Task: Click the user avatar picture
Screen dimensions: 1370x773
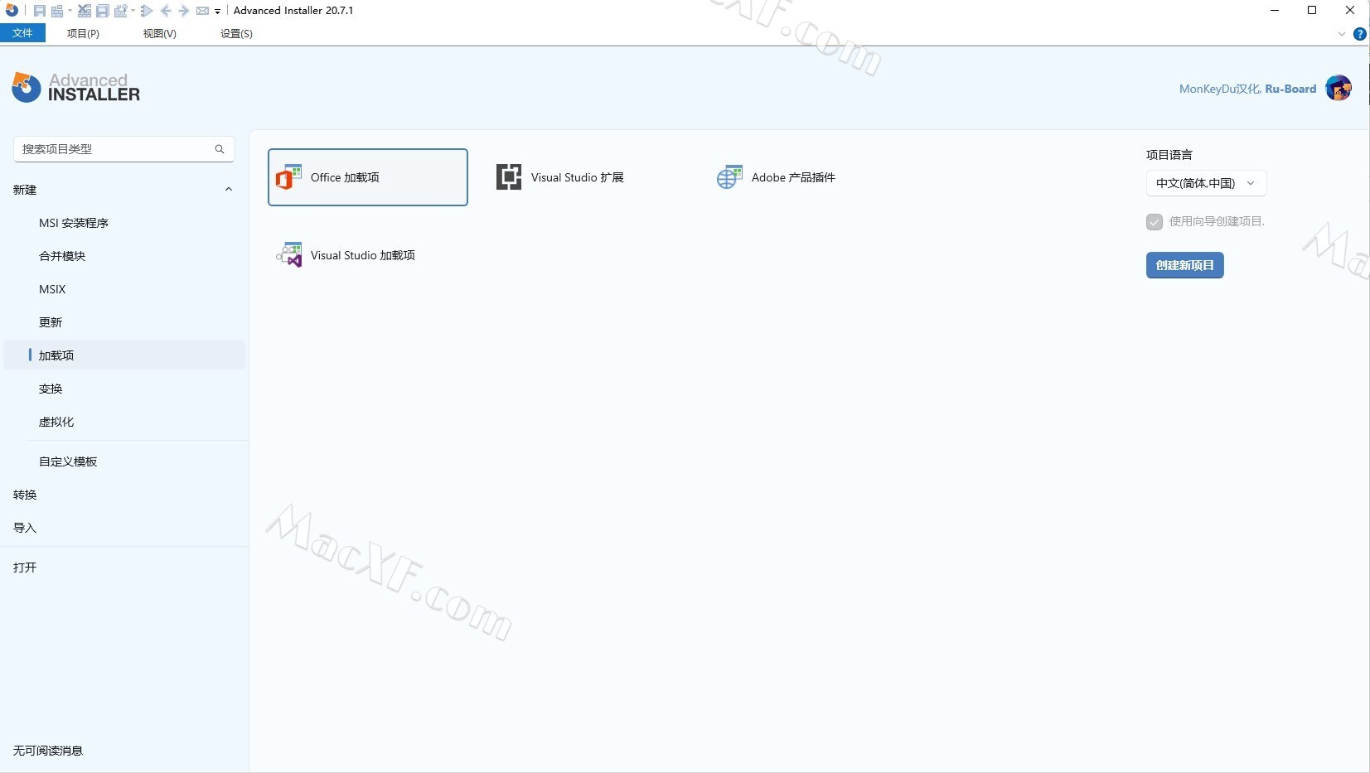Action: (1338, 88)
